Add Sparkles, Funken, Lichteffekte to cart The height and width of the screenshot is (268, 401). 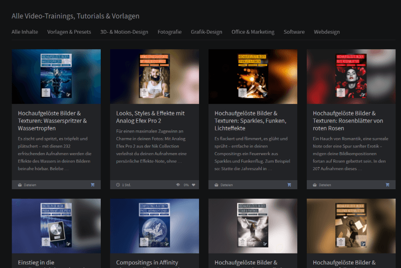tap(289, 185)
